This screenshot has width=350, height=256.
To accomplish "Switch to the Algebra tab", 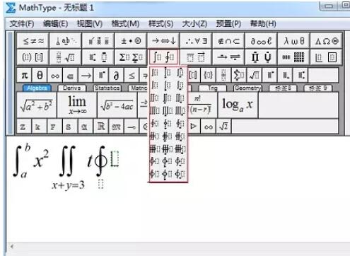I will coord(37,88).
